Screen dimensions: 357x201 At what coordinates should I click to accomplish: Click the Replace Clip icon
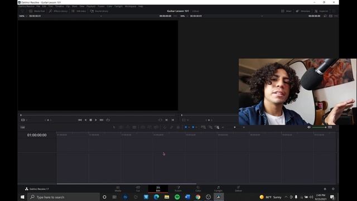[156, 127]
